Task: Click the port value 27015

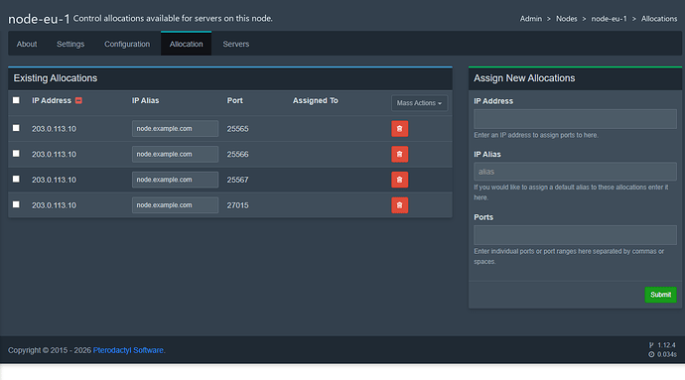Action: (237, 205)
